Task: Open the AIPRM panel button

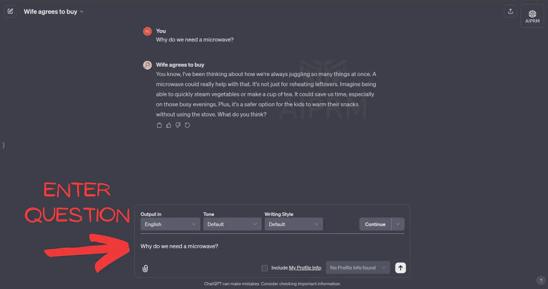Action: click(x=532, y=16)
